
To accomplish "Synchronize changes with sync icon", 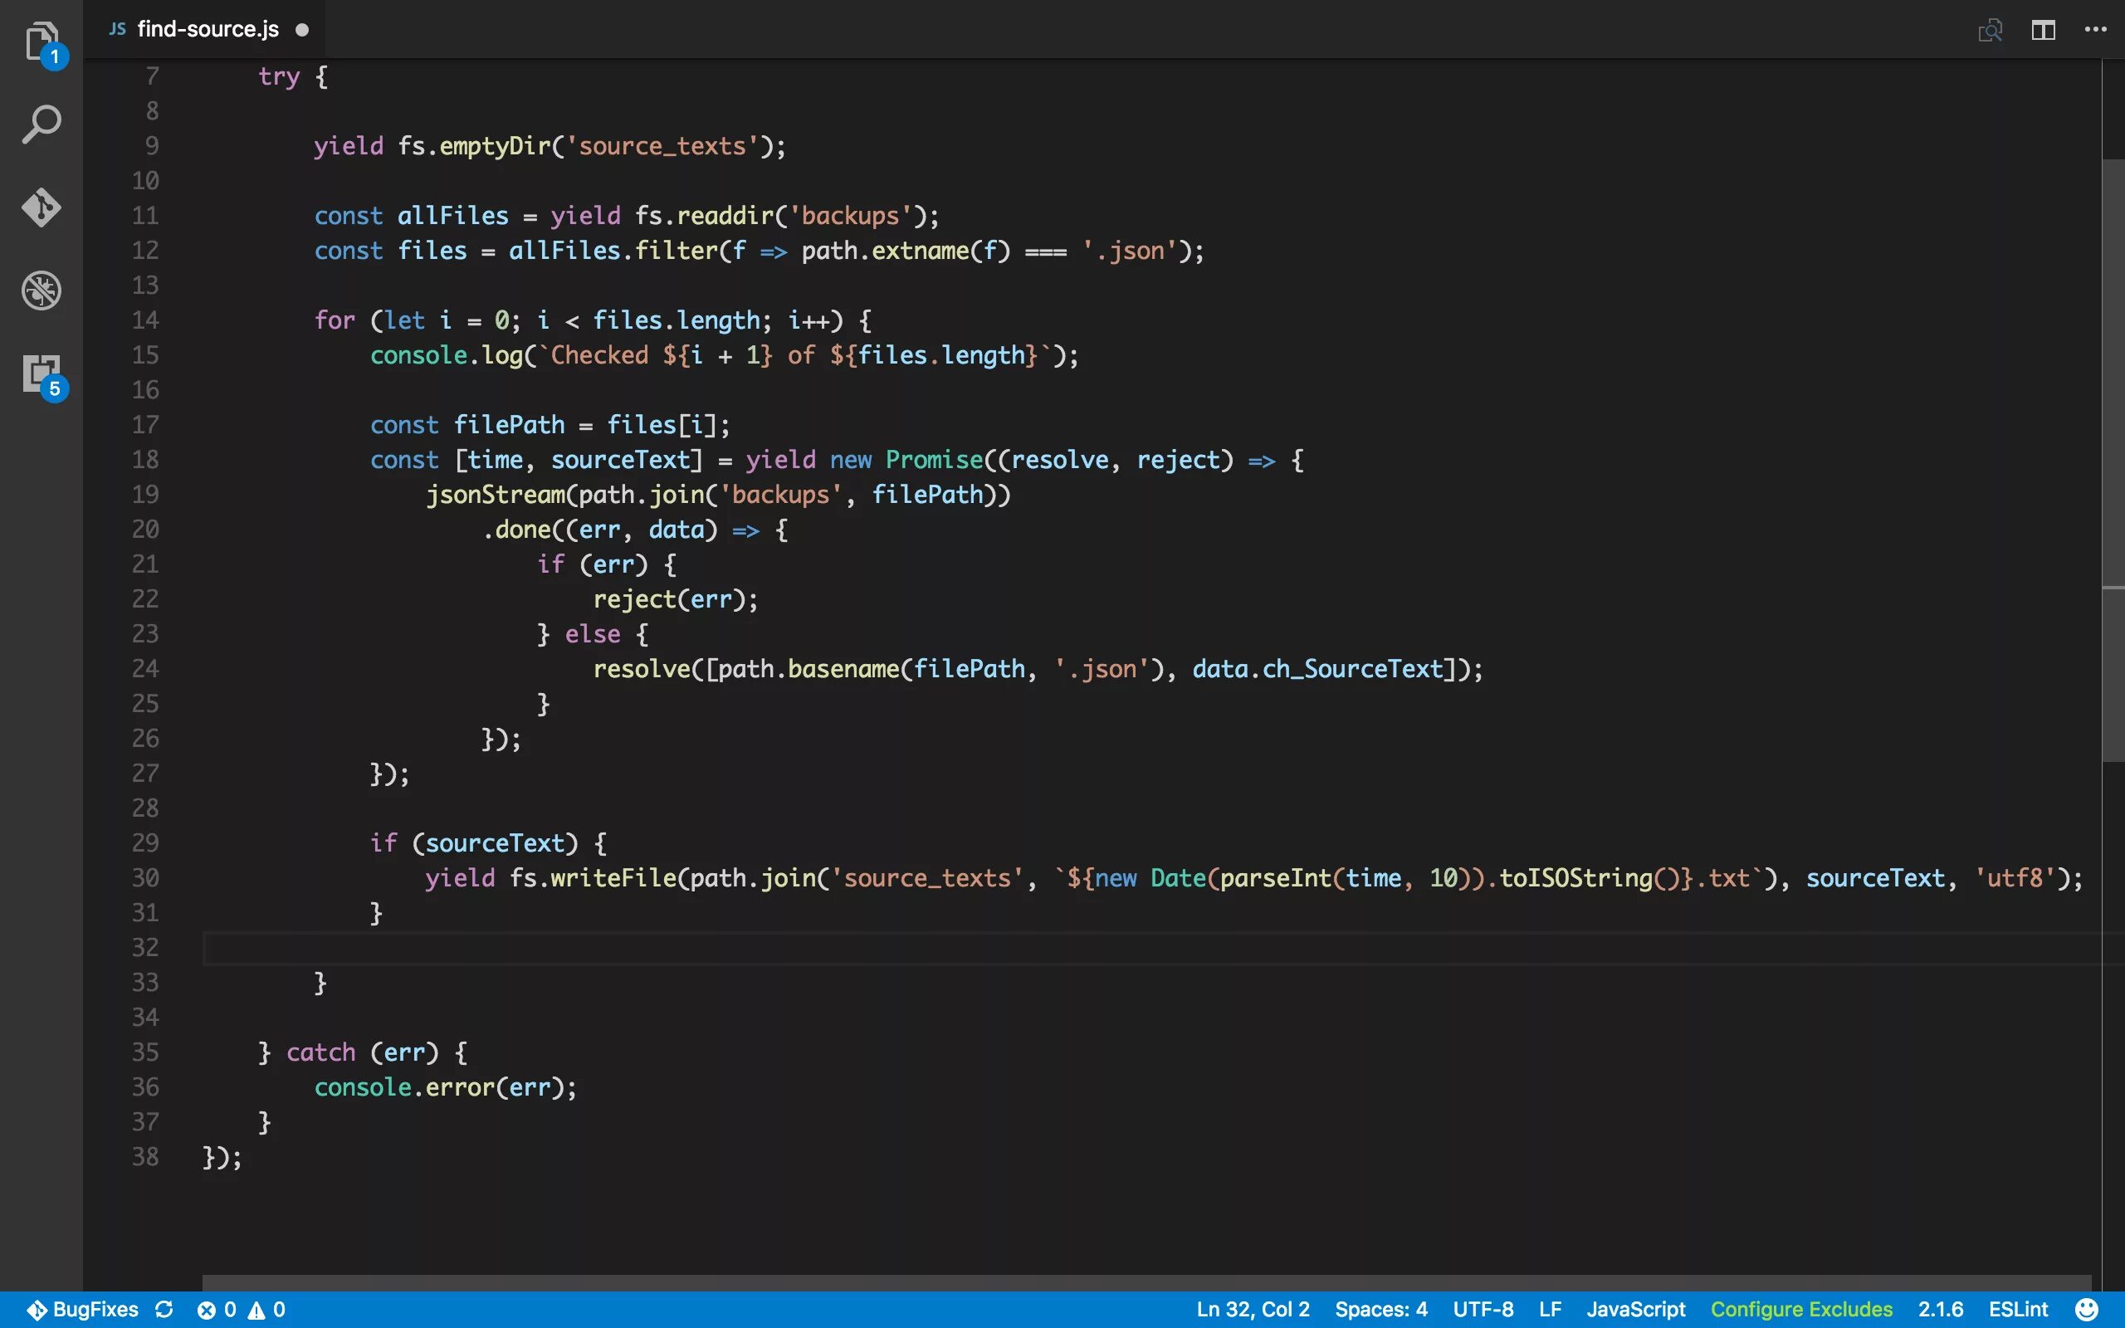I will pos(164,1310).
